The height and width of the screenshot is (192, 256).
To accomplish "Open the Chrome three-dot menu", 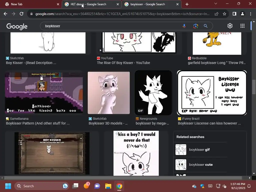I will point(250,14).
